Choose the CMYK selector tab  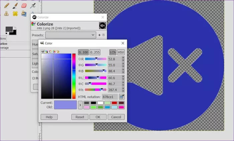(46, 52)
